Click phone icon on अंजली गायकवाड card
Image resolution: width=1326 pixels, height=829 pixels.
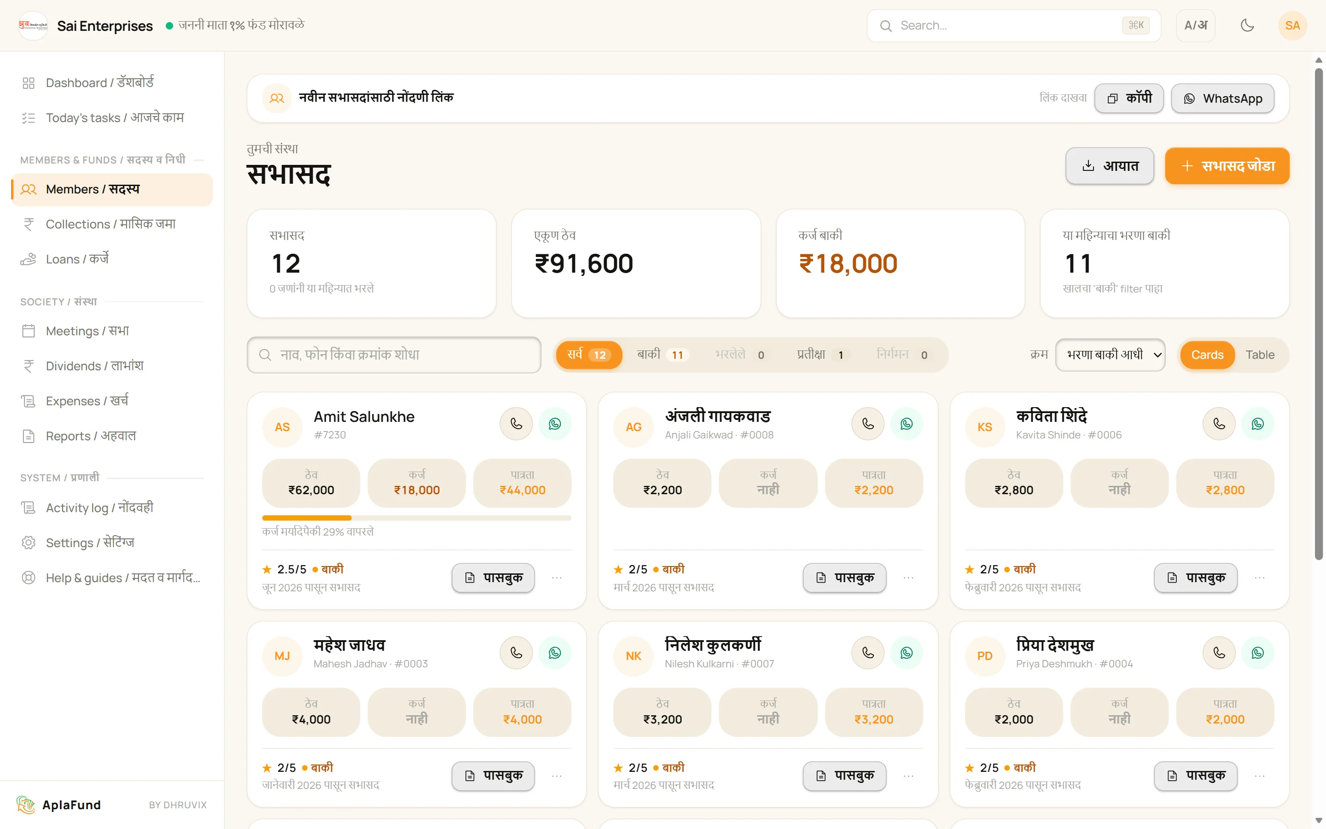[x=867, y=424]
